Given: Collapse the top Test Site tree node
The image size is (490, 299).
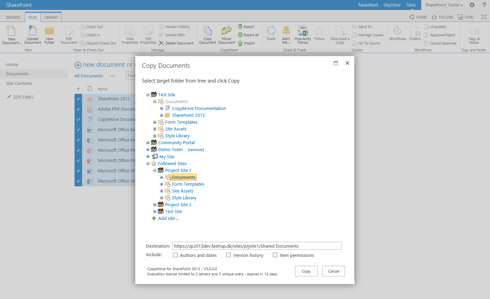Looking at the screenshot, I should (148, 95).
